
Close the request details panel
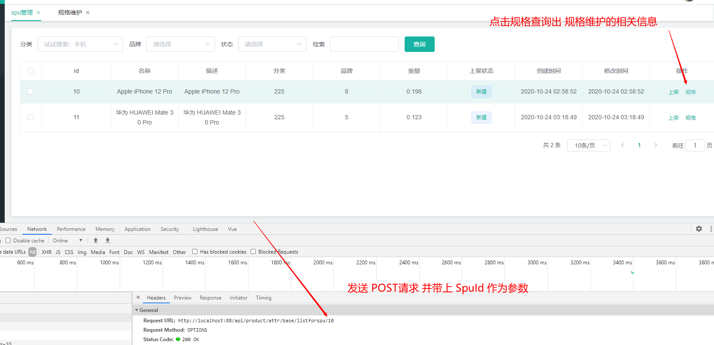point(138,297)
